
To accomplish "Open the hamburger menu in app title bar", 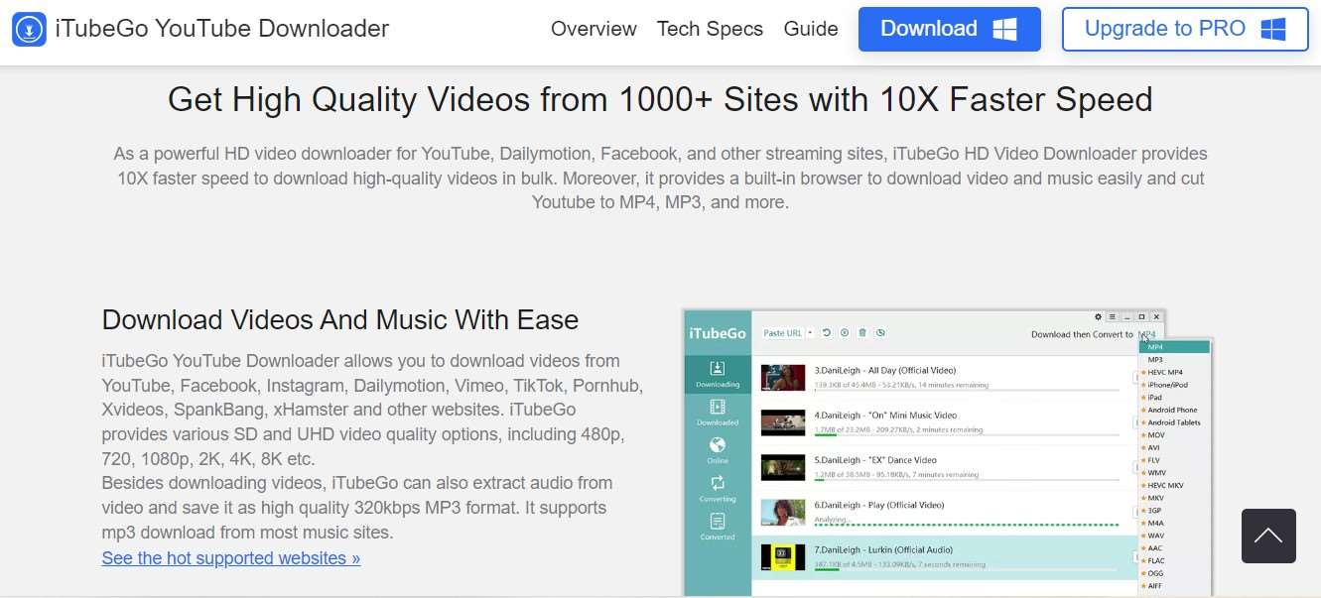I will point(1113,316).
